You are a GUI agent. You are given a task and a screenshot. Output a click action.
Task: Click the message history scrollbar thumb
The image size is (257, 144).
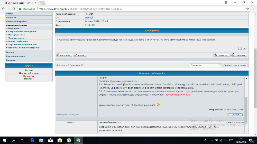[246, 110]
